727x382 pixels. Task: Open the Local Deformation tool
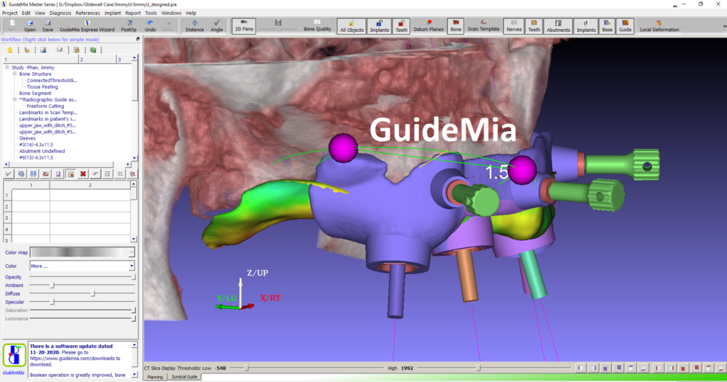click(659, 26)
